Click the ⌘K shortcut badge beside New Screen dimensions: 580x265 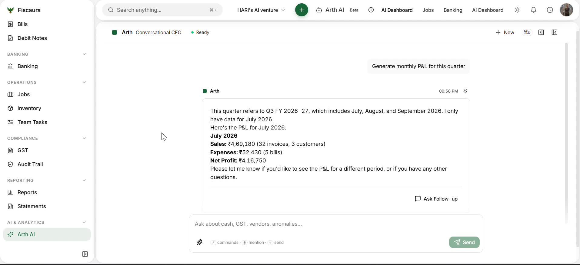tap(527, 32)
